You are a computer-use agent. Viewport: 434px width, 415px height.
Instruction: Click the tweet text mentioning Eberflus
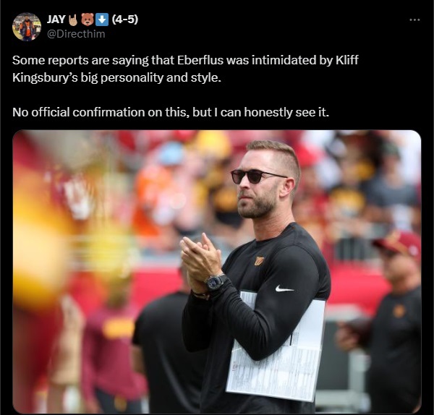tap(185, 60)
